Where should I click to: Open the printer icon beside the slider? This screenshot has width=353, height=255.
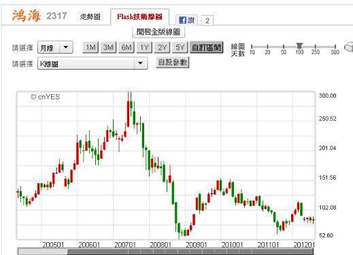point(349,47)
